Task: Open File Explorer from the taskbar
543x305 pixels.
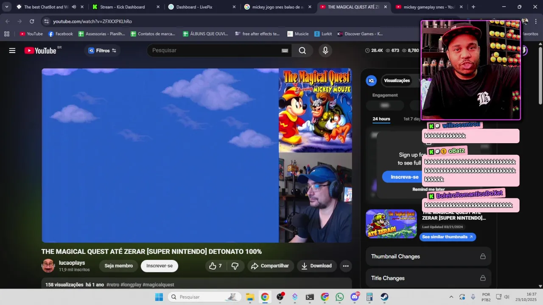Action: tap(250, 297)
